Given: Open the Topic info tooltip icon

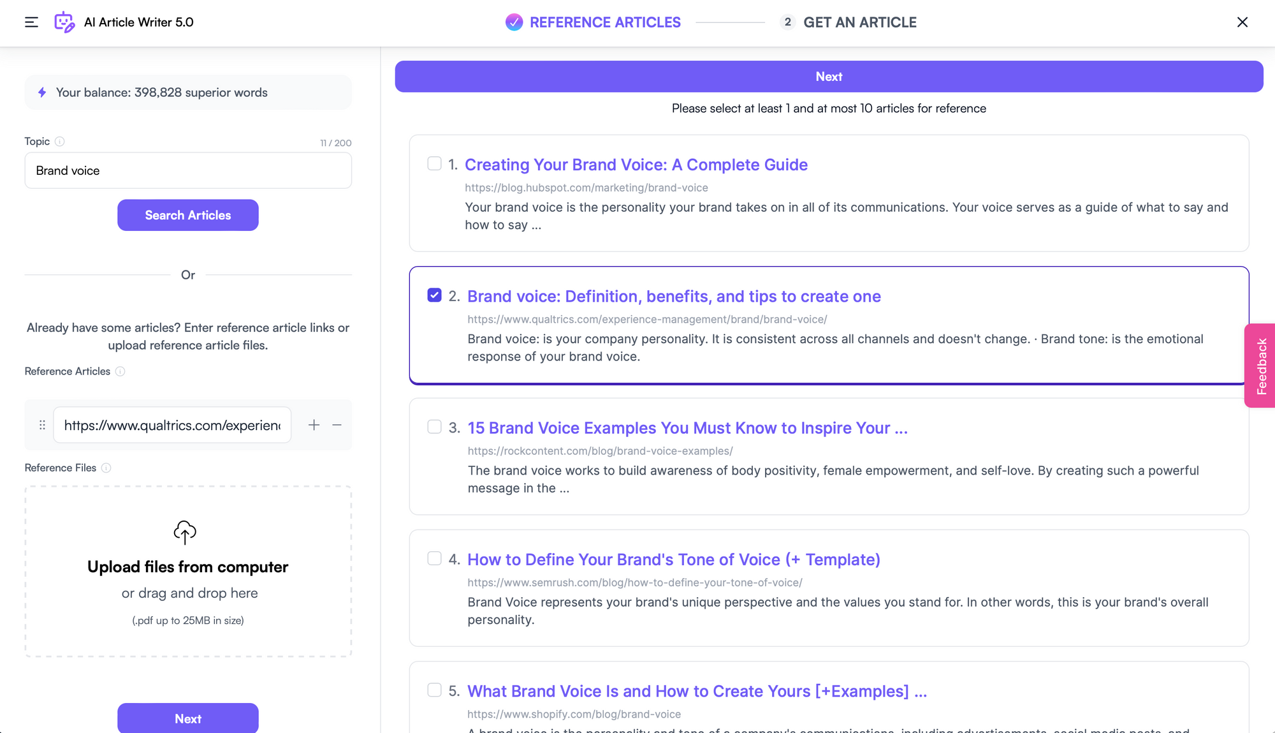Looking at the screenshot, I should tap(59, 142).
